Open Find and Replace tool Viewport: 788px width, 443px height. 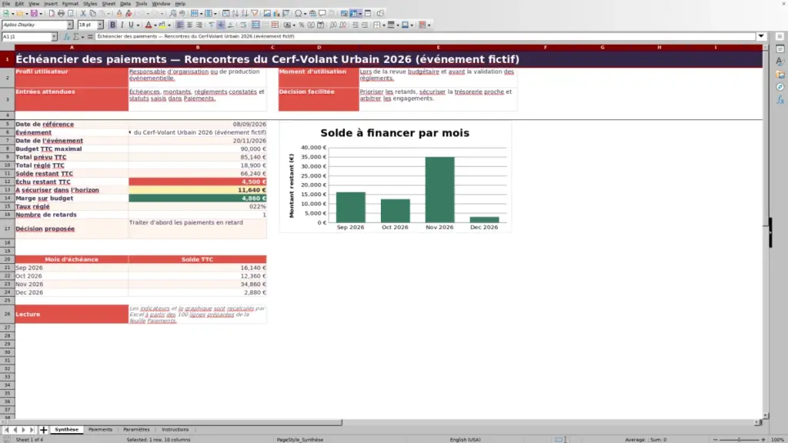click(x=173, y=14)
